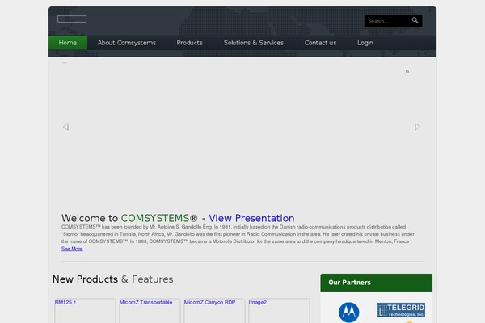485x323 pixels.
Task: Click the See More link
Action: [72, 249]
